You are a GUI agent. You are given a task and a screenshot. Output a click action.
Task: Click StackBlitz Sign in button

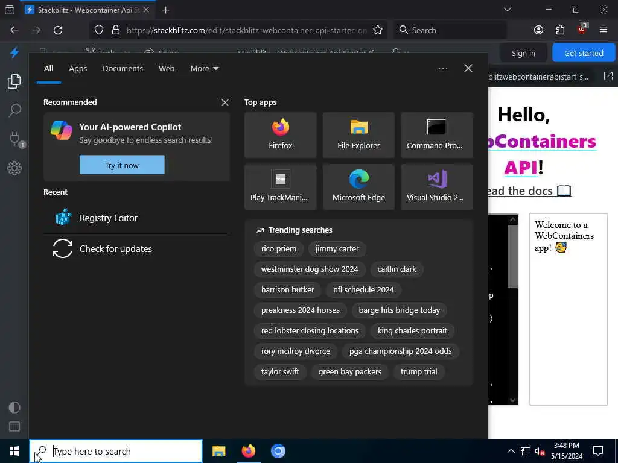click(523, 53)
